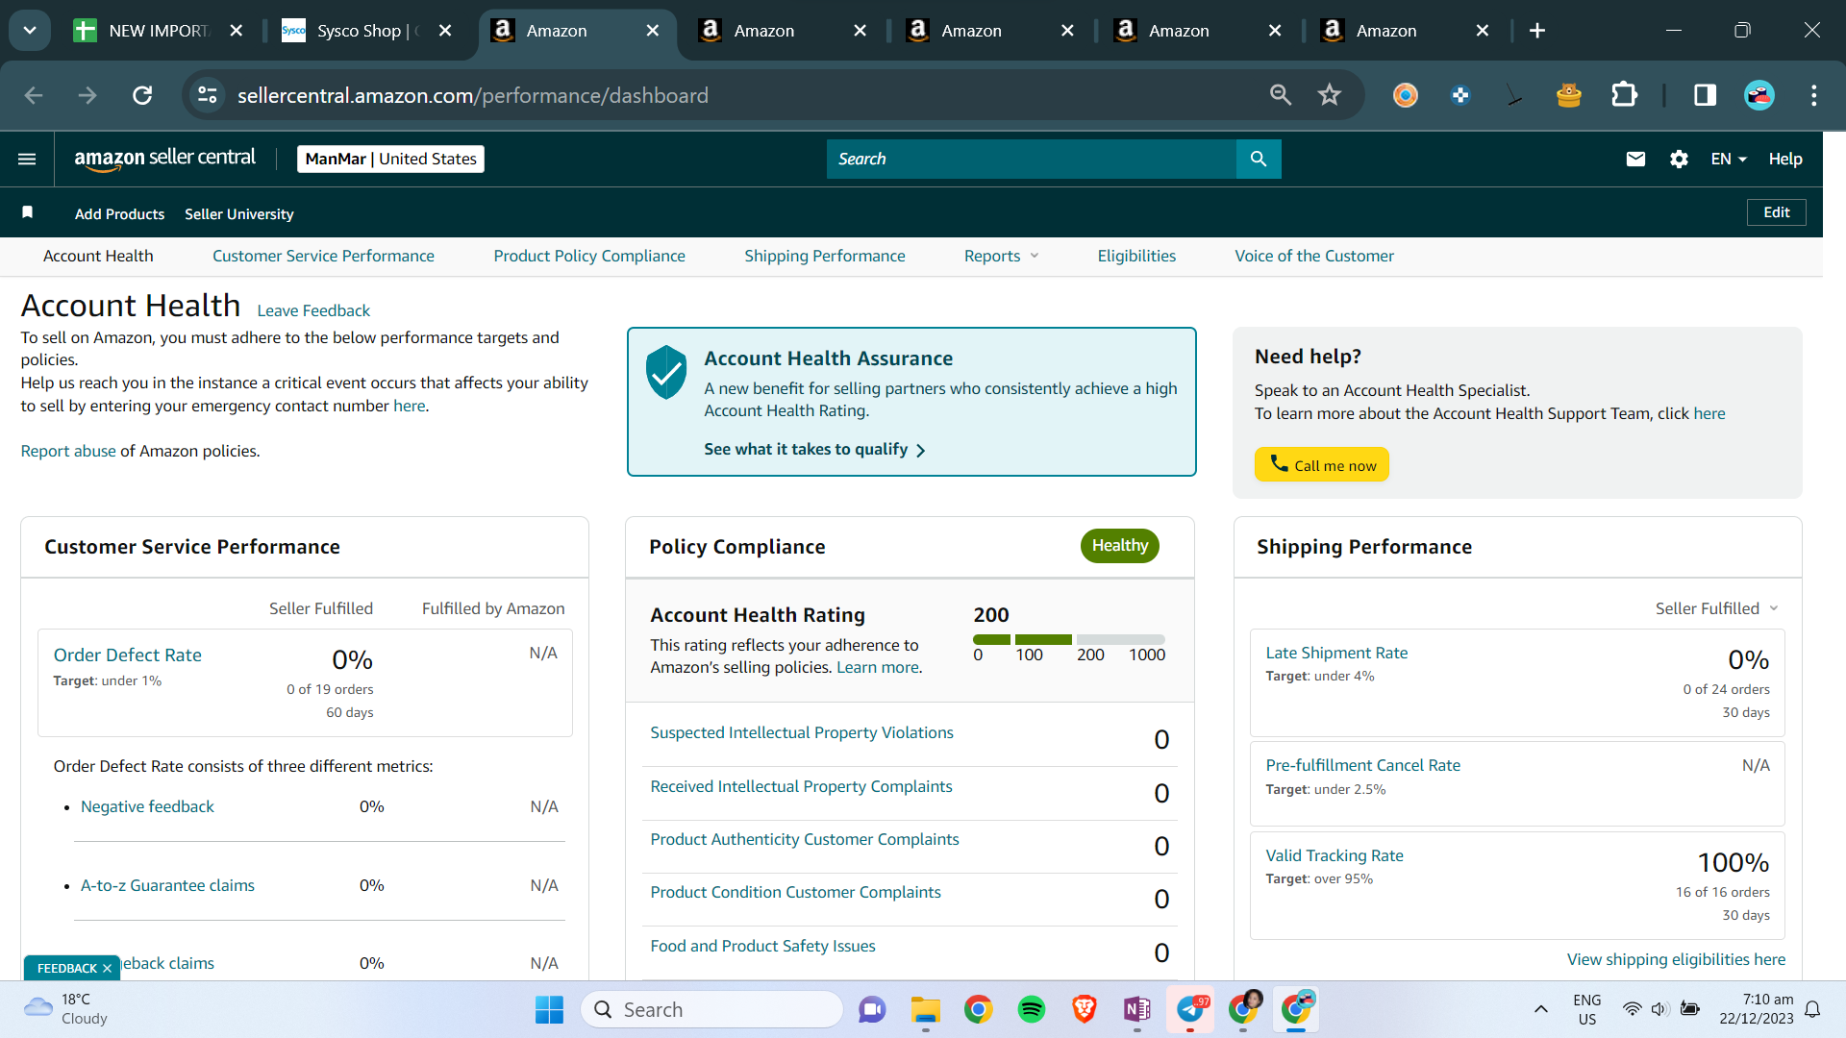This screenshot has width=1846, height=1038.
Task: Open the Chrome three-dot menu
Action: click(x=1814, y=95)
